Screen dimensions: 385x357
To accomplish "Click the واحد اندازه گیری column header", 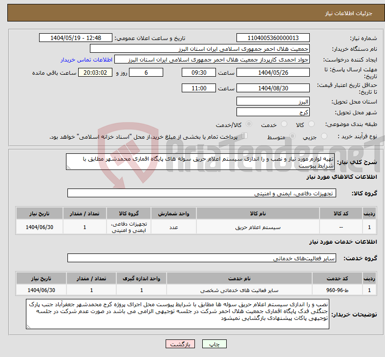I will pyautogui.click(x=141, y=278).
